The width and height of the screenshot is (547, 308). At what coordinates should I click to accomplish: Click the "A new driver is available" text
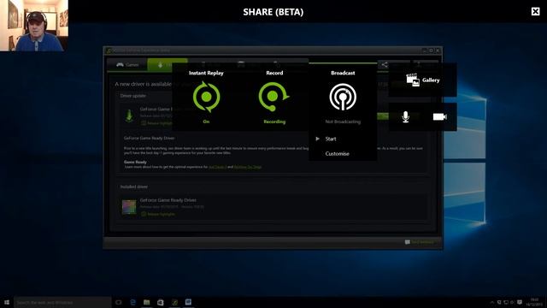point(143,84)
